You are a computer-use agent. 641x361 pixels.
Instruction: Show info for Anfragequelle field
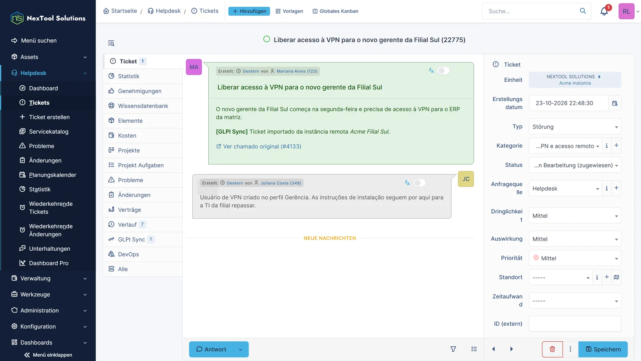point(607,188)
